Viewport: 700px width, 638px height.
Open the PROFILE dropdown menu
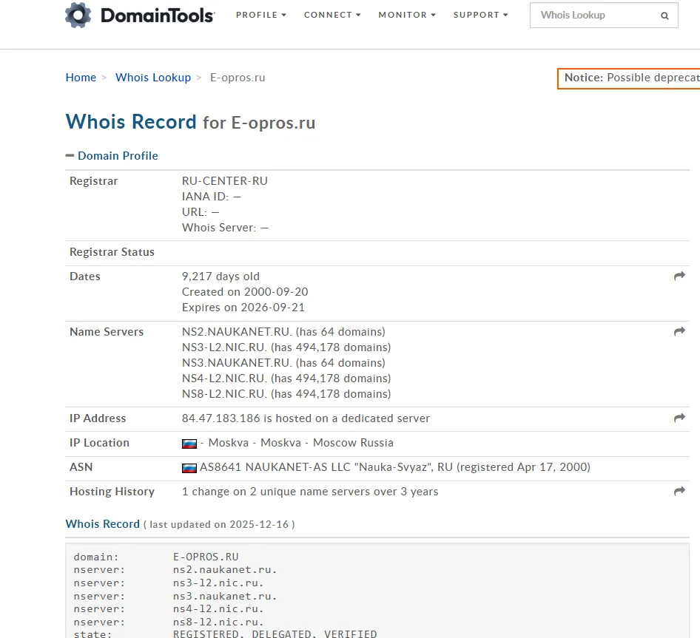click(260, 16)
